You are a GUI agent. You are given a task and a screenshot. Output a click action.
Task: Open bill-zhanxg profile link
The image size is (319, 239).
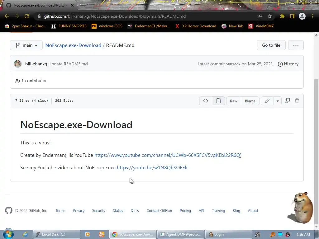pos(36,64)
